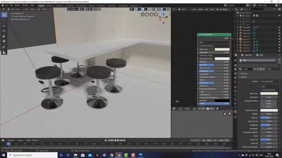Click the Roughness slider in properties panel
Image resolution: width=282 pixels, height=158 pixels.
coord(269,125)
